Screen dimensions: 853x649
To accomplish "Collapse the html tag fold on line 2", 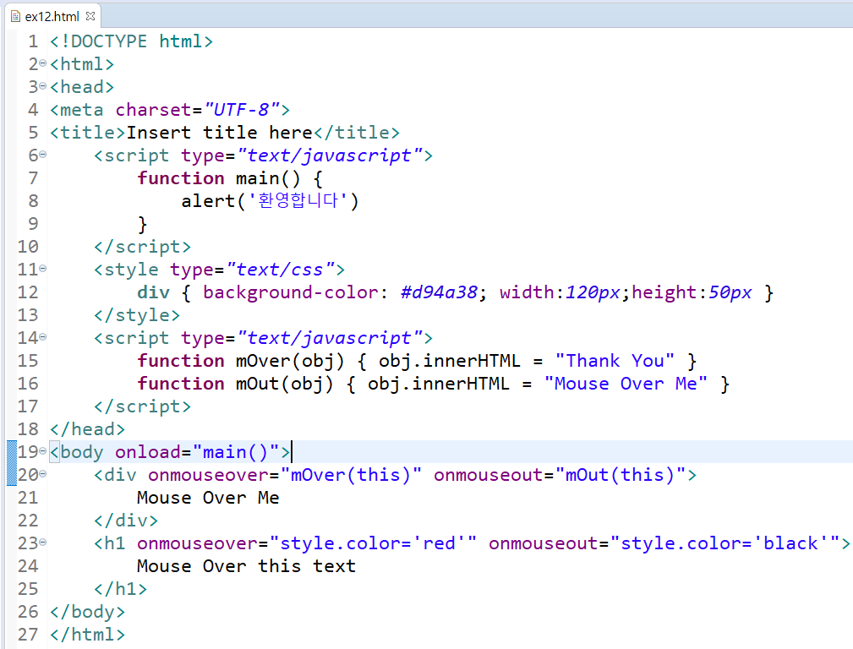I will click(x=43, y=63).
